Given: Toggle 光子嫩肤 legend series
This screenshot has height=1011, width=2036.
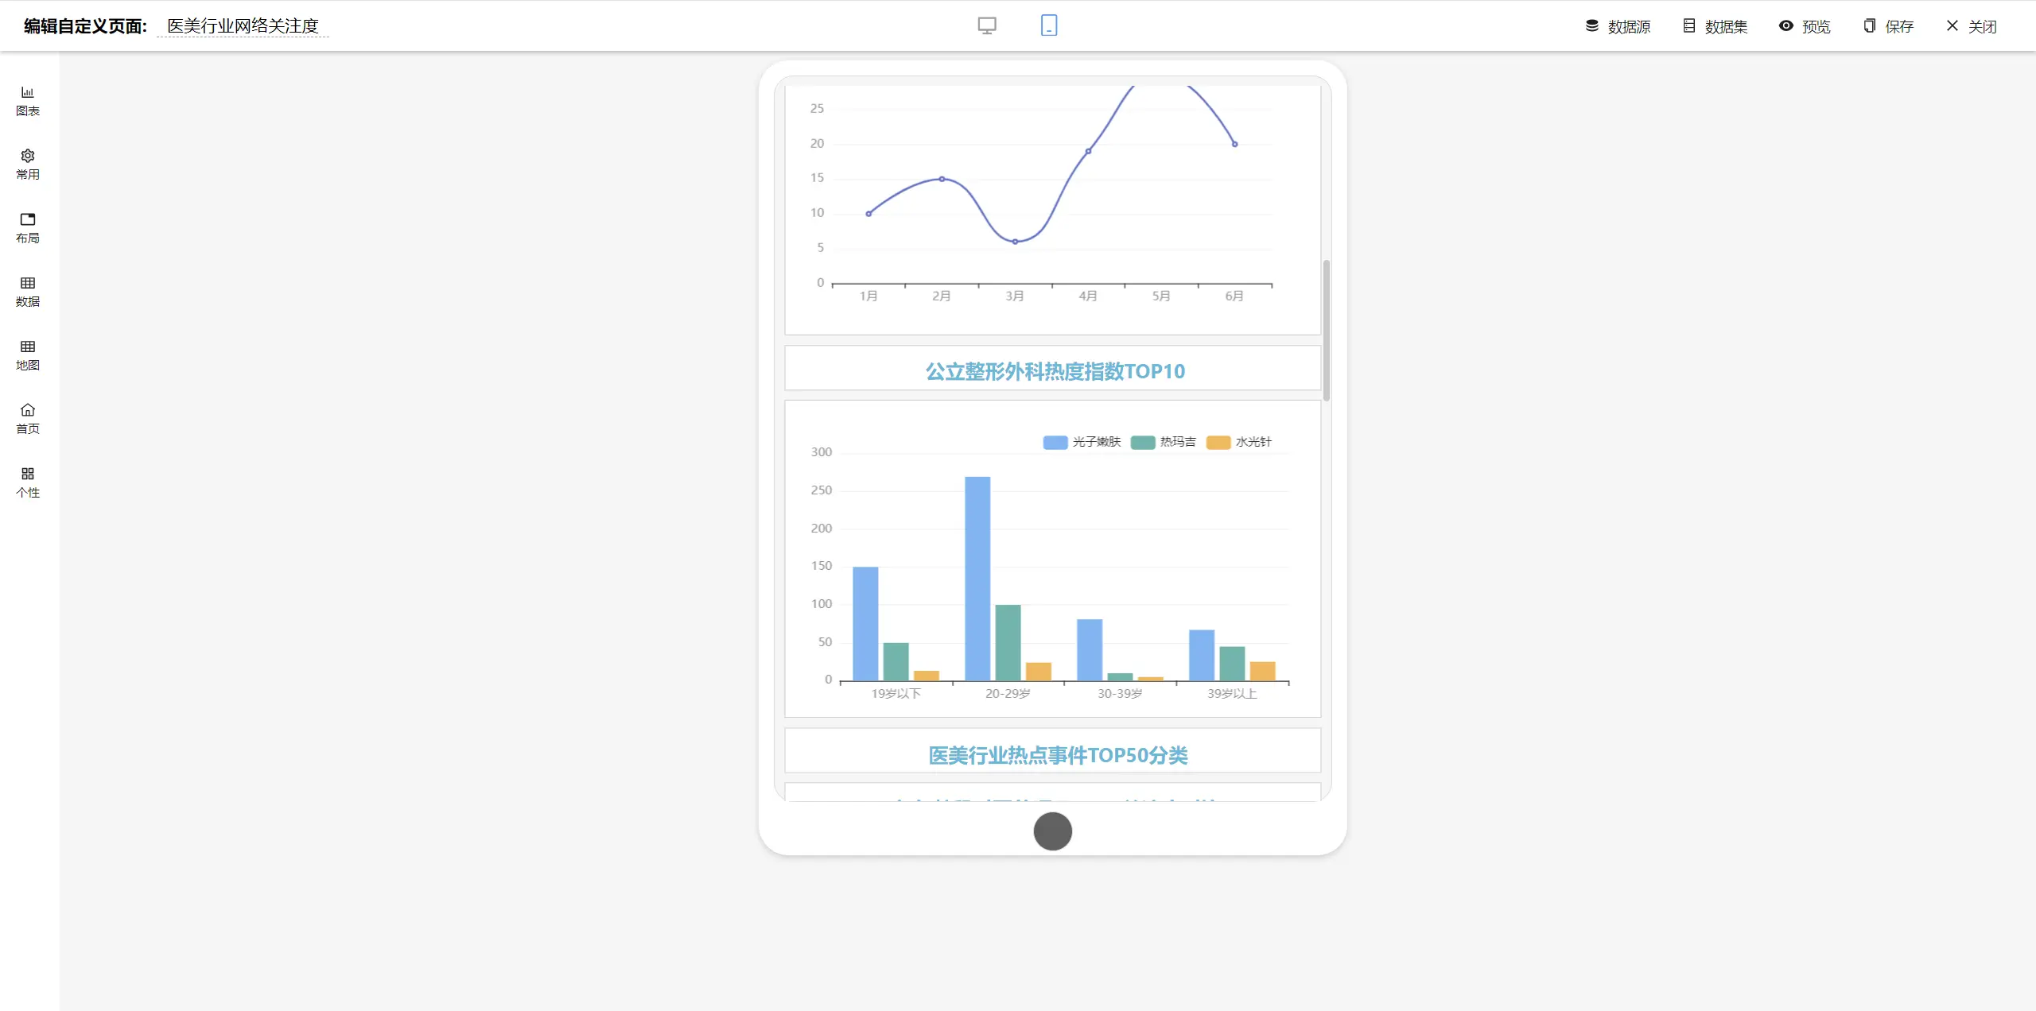Looking at the screenshot, I should point(1082,442).
